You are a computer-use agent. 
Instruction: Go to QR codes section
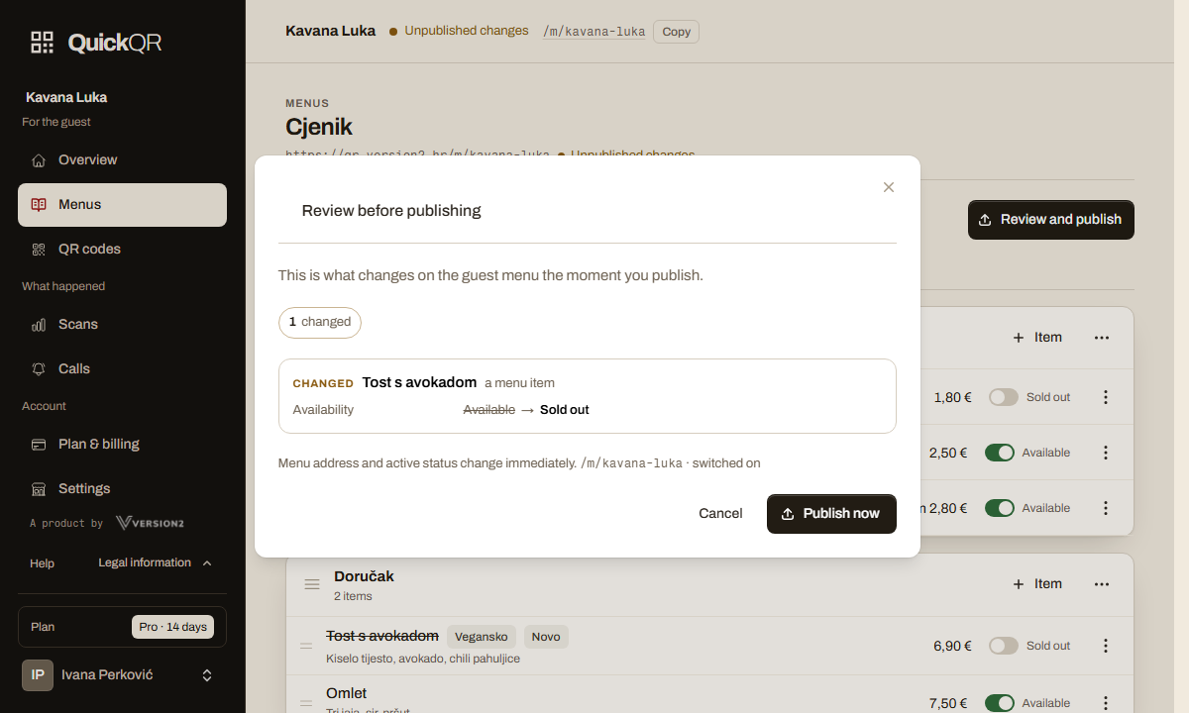click(x=122, y=249)
